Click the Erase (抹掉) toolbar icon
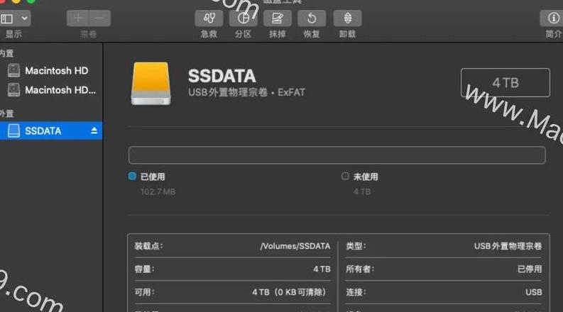This screenshot has height=312, width=563. point(277,18)
